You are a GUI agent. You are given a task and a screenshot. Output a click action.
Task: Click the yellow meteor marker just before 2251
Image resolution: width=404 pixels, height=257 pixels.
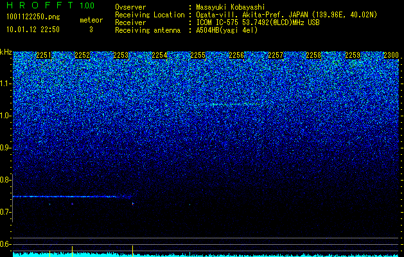49,253
